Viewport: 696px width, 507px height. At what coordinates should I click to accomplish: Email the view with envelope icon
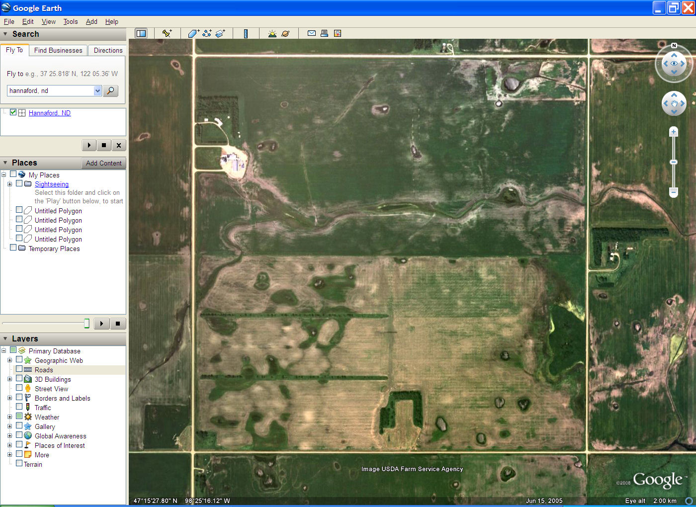(x=312, y=33)
